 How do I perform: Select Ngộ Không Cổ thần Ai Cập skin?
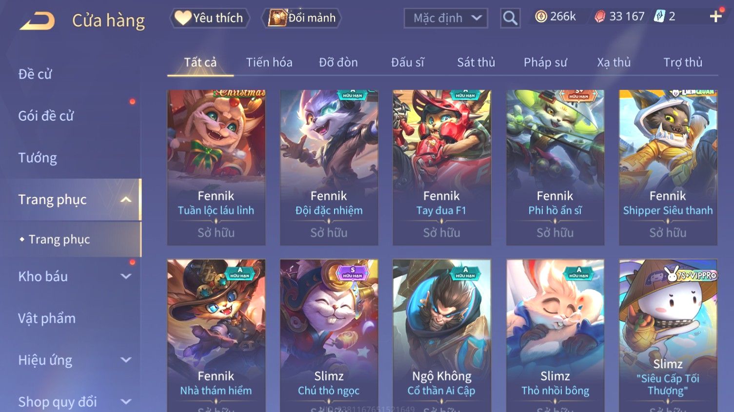click(x=442, y=335)
